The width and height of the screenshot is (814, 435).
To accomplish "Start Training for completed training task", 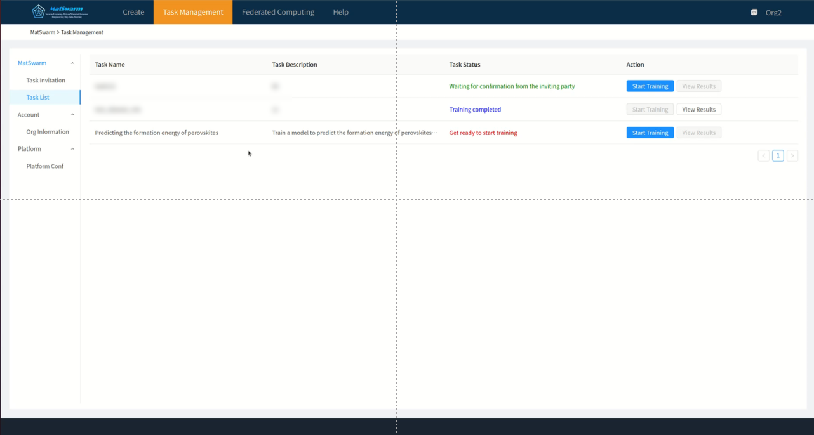I will tap(650, 110).
